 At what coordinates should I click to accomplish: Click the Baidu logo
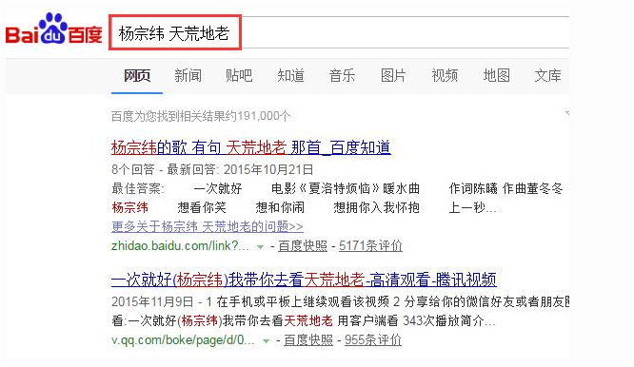[x=53, y=29]
